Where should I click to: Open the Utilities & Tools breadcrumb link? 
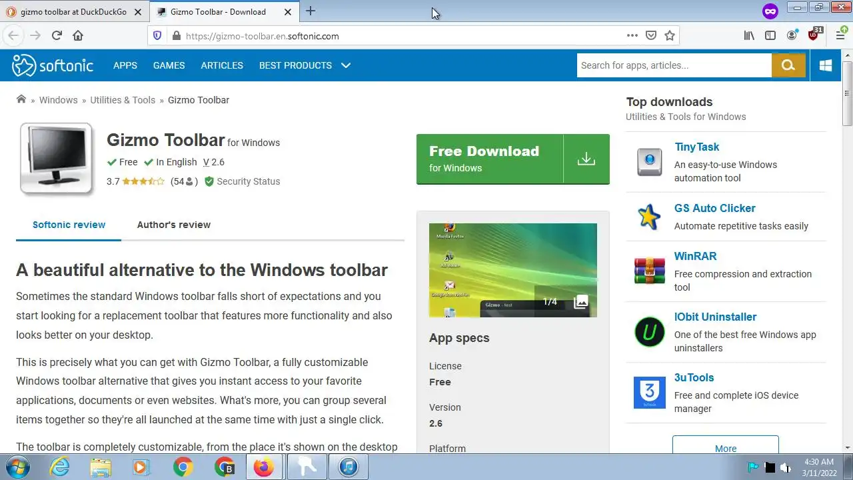click(123, 100)
